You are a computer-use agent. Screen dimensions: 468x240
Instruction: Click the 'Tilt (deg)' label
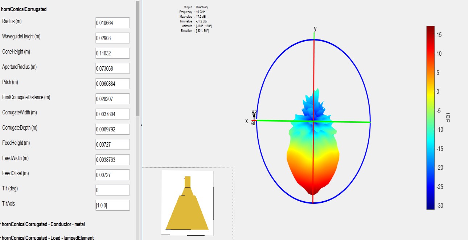tap(11, 189)
